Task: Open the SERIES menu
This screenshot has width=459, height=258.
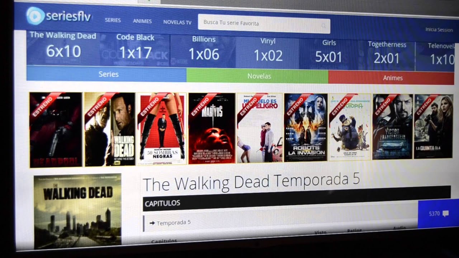Action: pyautogui.click(x=113, y=20)
